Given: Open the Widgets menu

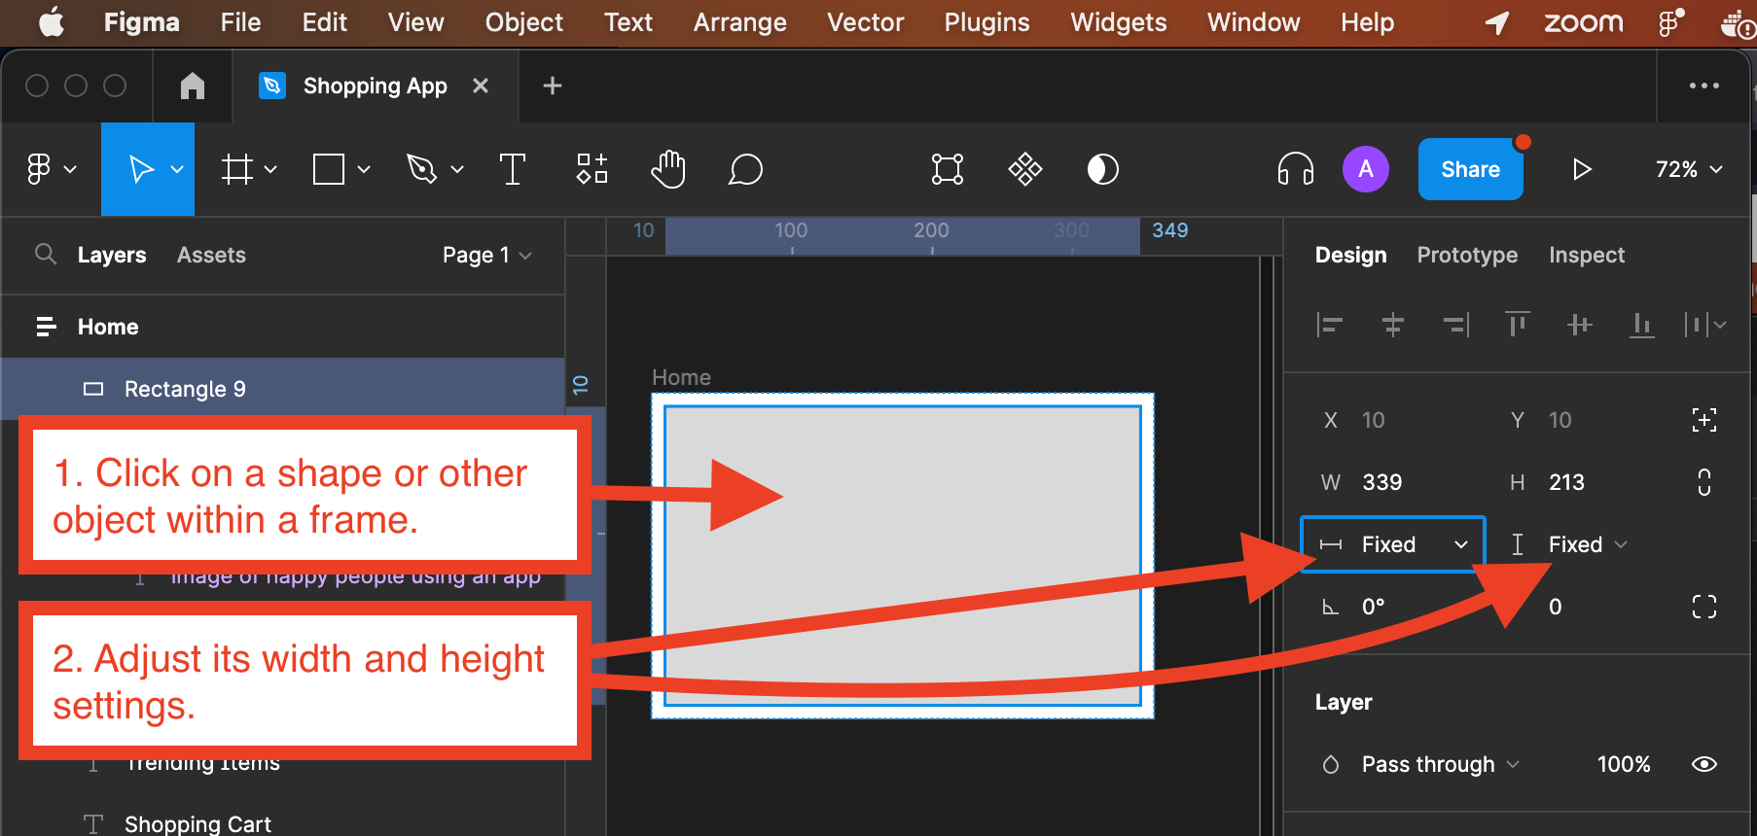Looking at the screenshot, I should pyautogui.click(x=1118, y=21).
